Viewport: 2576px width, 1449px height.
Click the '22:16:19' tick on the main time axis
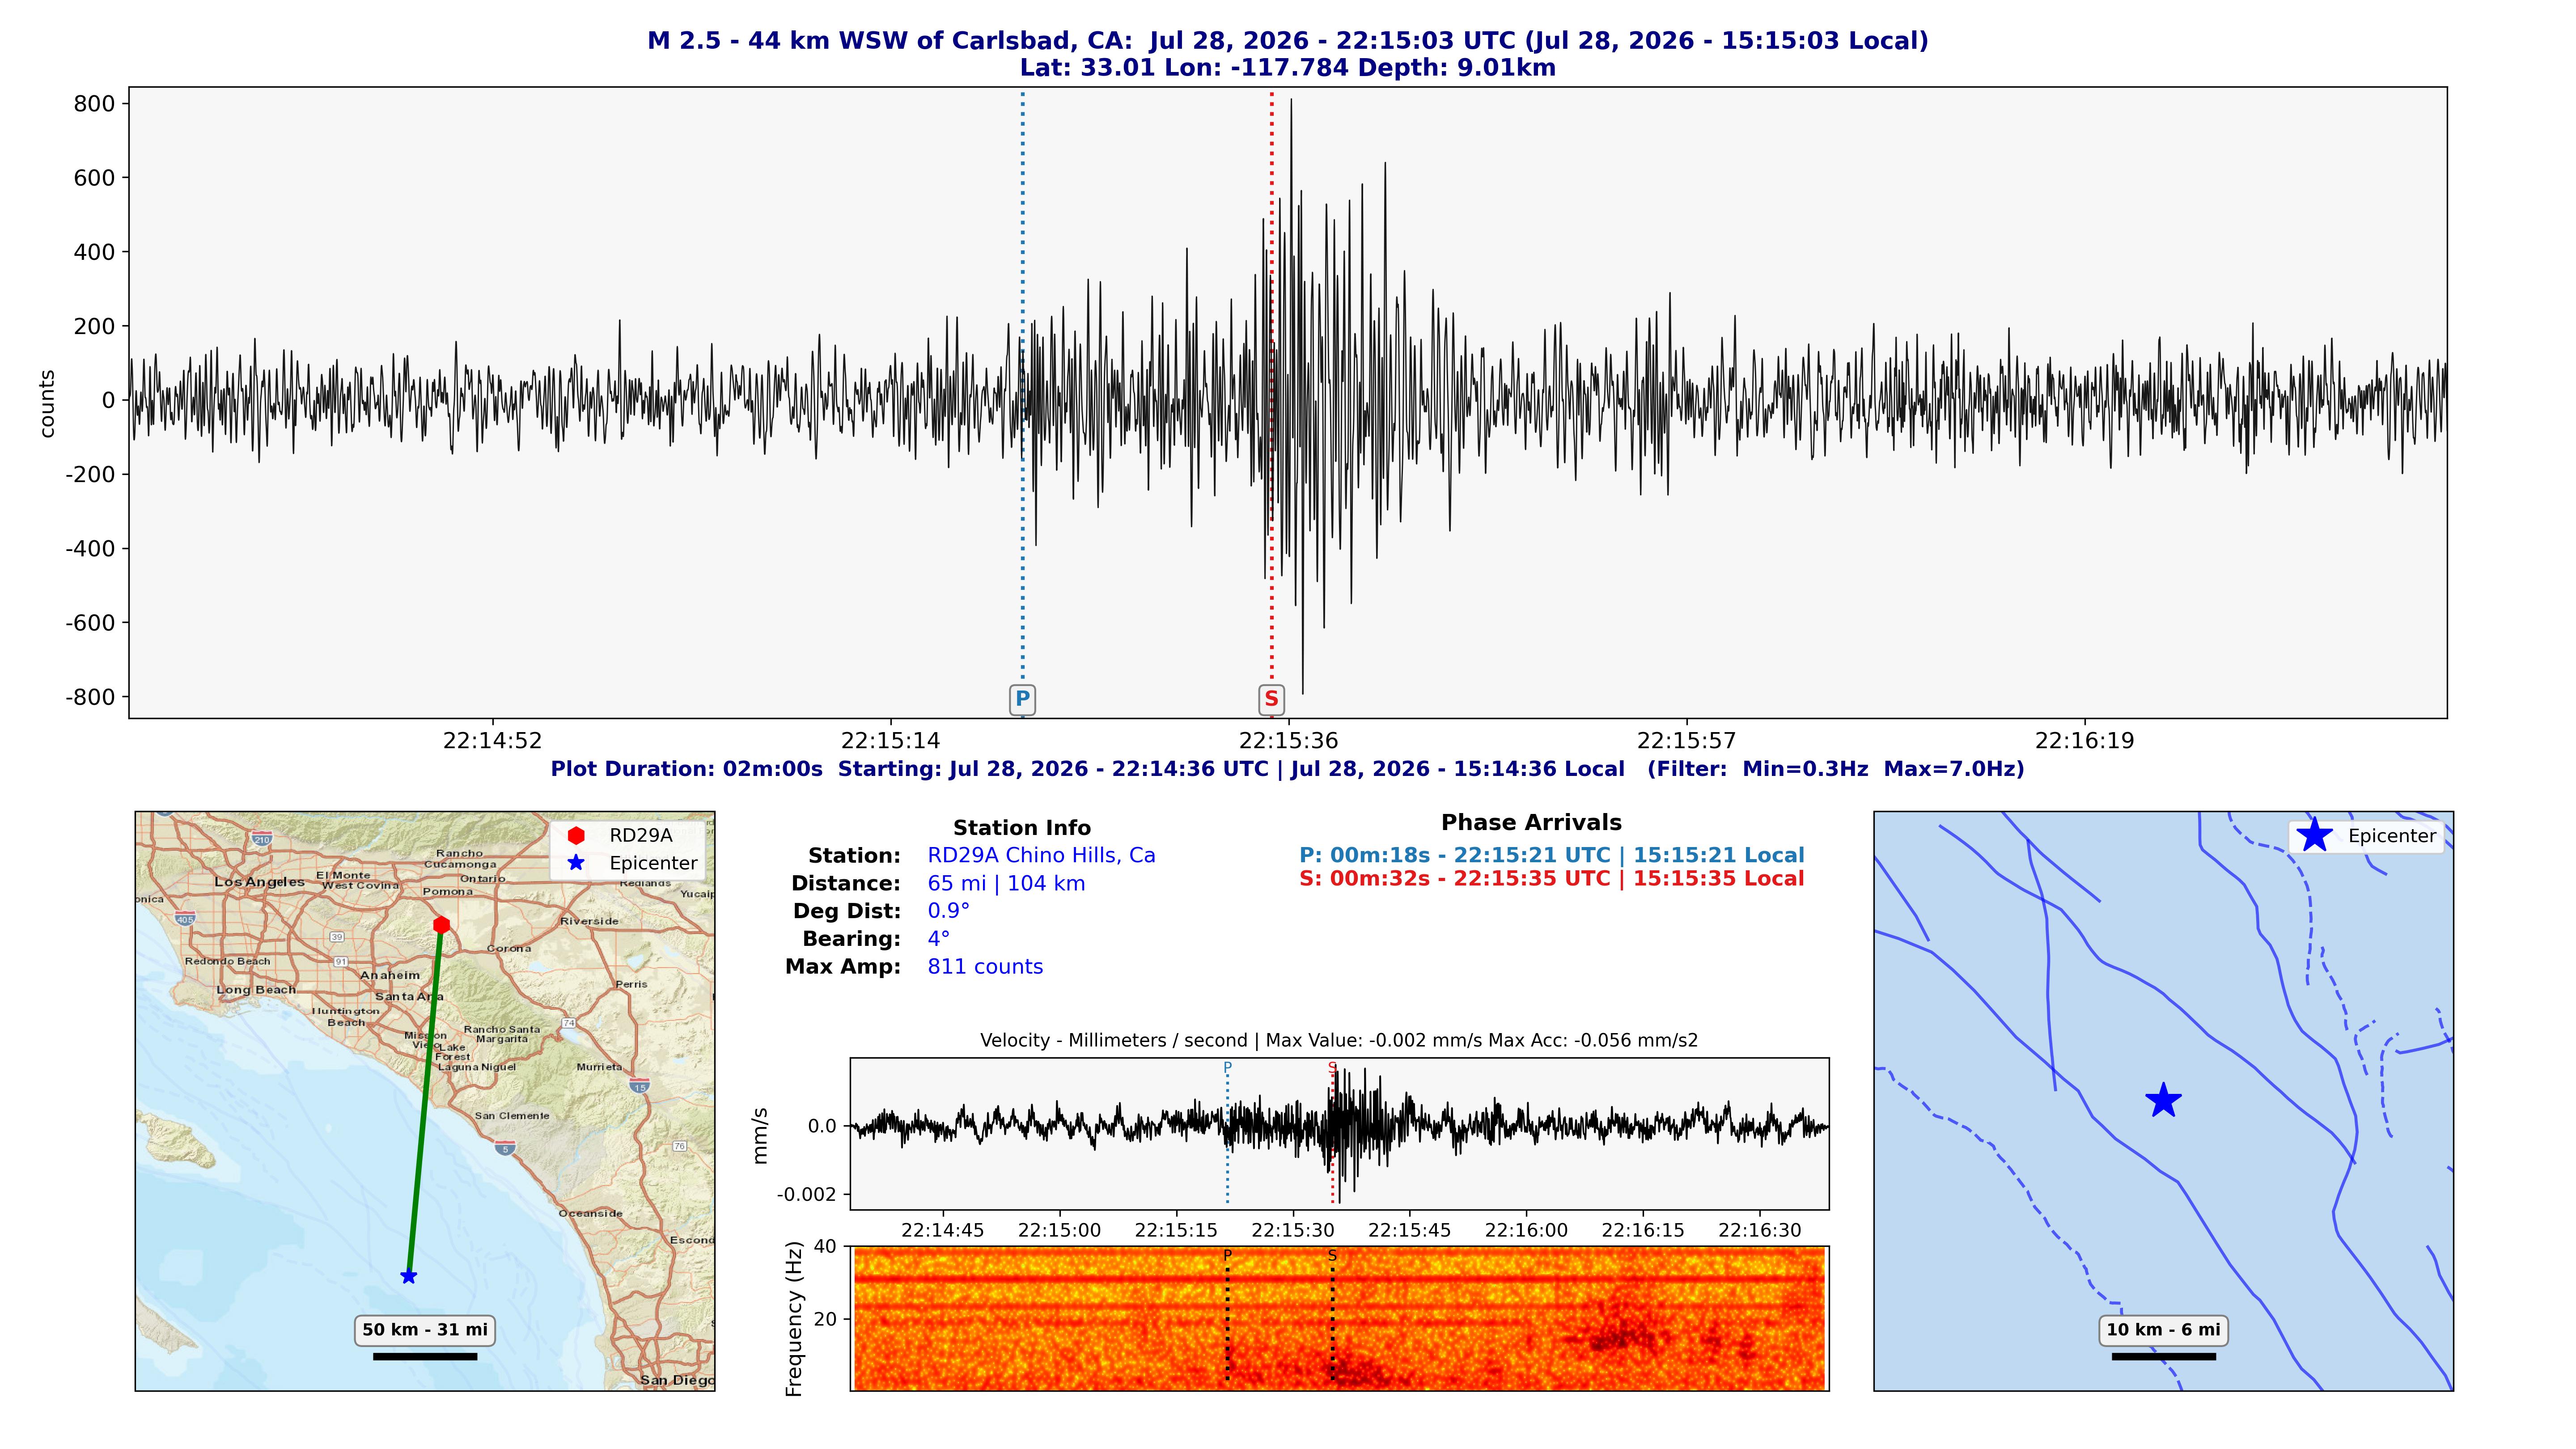tap(2085, 741)
